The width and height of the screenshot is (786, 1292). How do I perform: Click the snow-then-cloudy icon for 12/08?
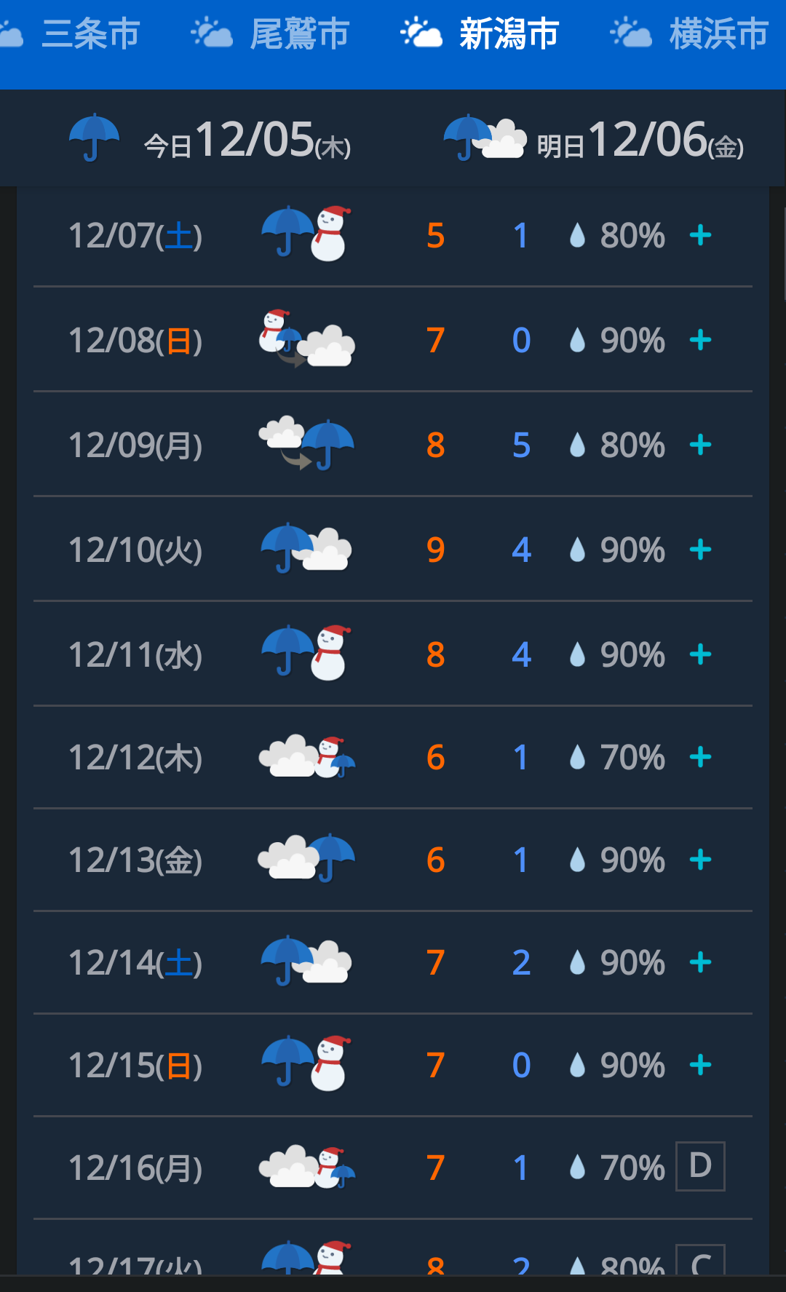coord(306,338)
